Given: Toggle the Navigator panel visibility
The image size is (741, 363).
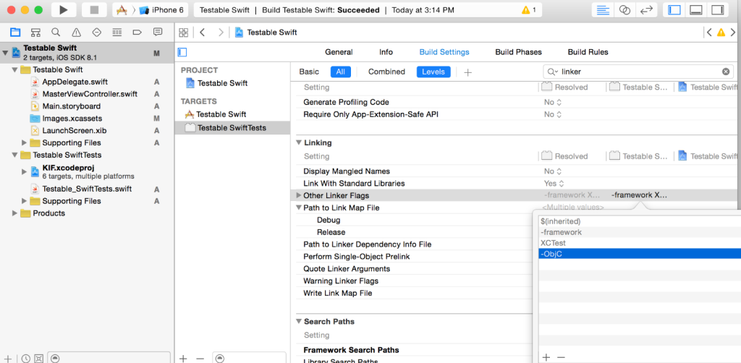Looking at the screenshot, I should [x=674, y=10].
